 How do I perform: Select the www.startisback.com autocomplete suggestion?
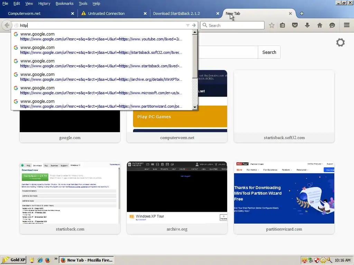[x=102, y=63]
